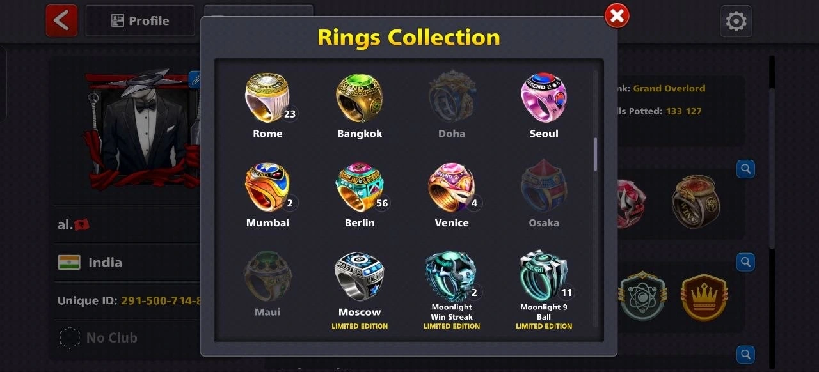Viewport: 819px width, 372px height.
Task: Select the Bangkok green gem ring
Action: pos(360,98)
